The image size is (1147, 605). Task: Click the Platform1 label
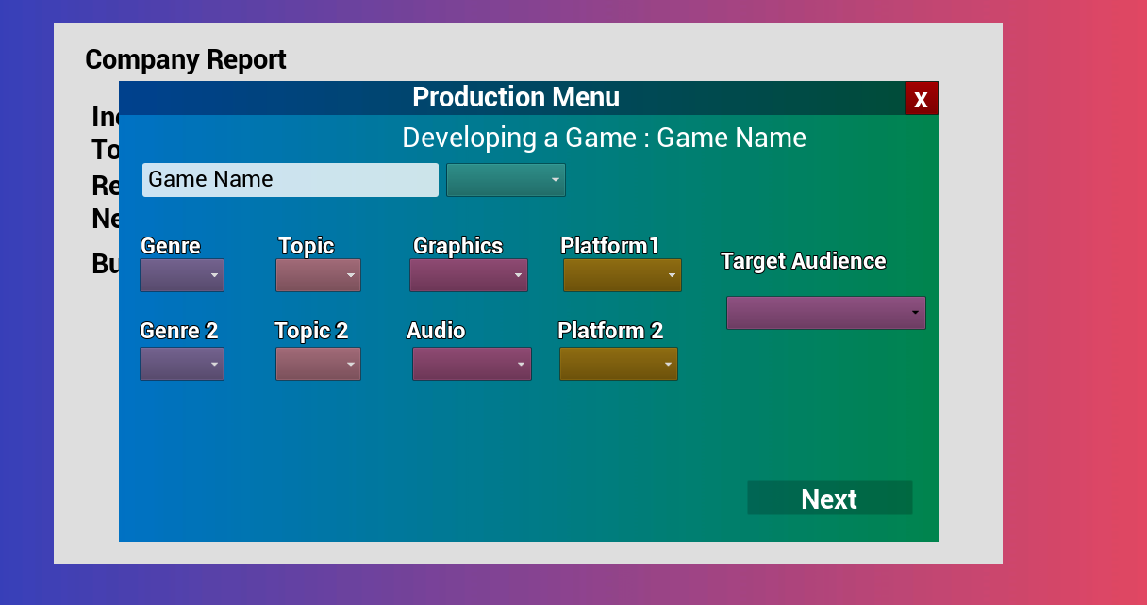609,246
